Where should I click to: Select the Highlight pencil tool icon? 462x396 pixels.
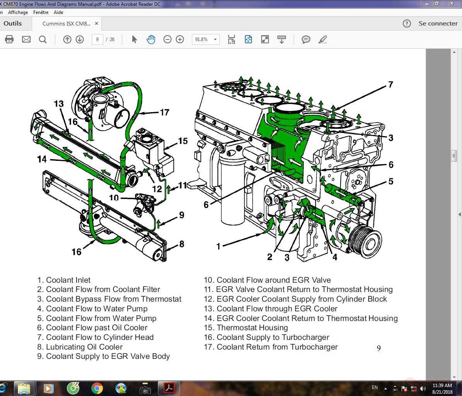[322, 39]
